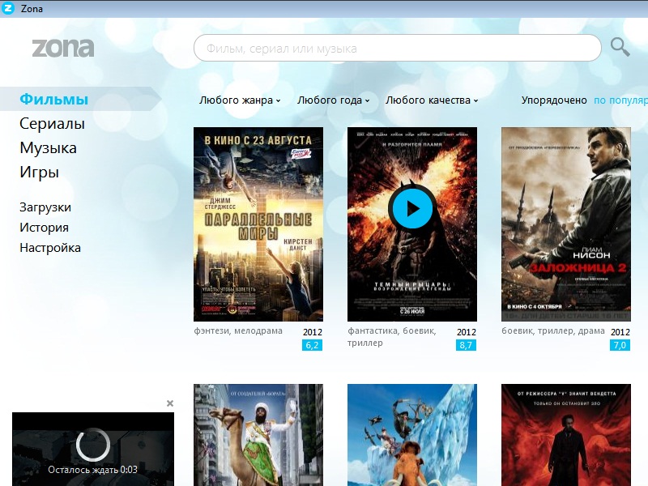Open Настройка settings page
648x486 pixels.
pos(50,248)
